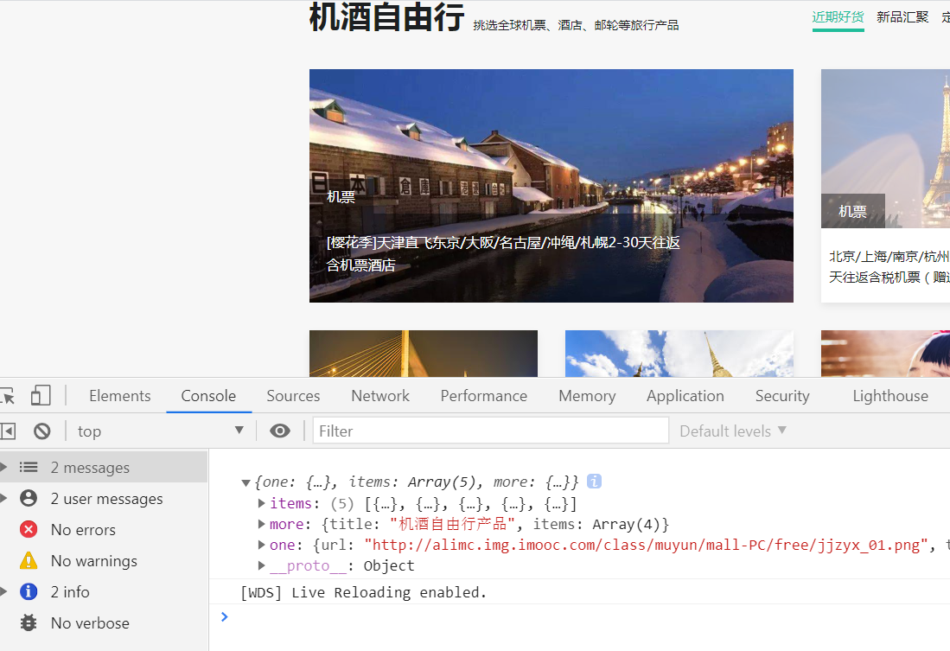Open the Lighthouse tab
This screenshot has height=651, width=950.
[x=890, y=396]
